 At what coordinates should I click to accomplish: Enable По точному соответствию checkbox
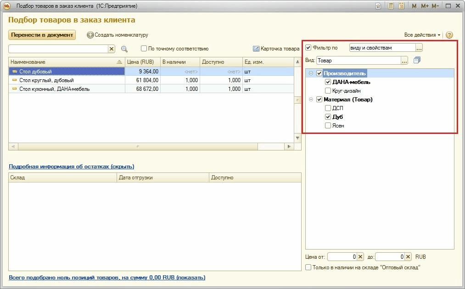(144, 49)
